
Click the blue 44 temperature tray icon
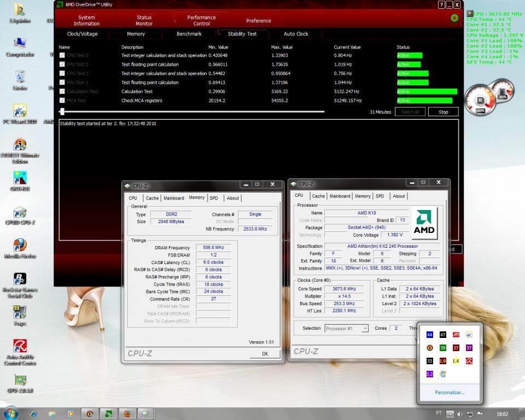430,335
